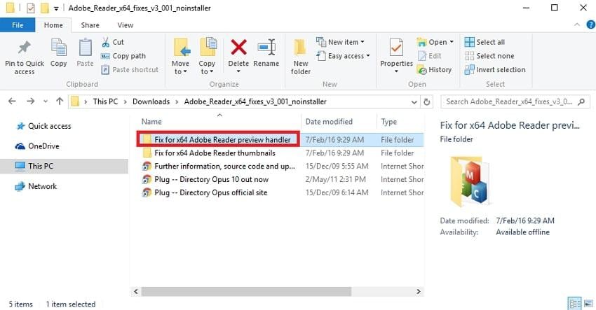This screenshot has width=596, height=310.
Task: Open recent locations dropdown arrow
Action: tap(46, 101)
